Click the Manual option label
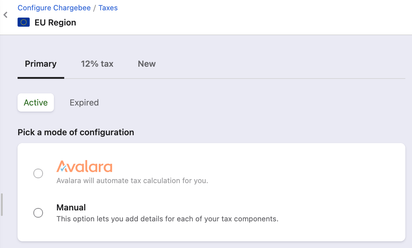The width and height of the screenshot is (412, 248). click(x=71, y=207)
